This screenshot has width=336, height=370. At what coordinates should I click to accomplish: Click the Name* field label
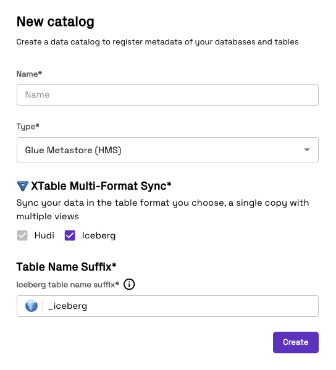click(29, 74)
